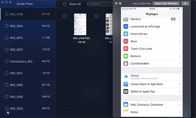Viewport: 196px width, 118px height.
Task: Click the IMG_0769.PNG filename in preview header
Action: click(142, 4)
